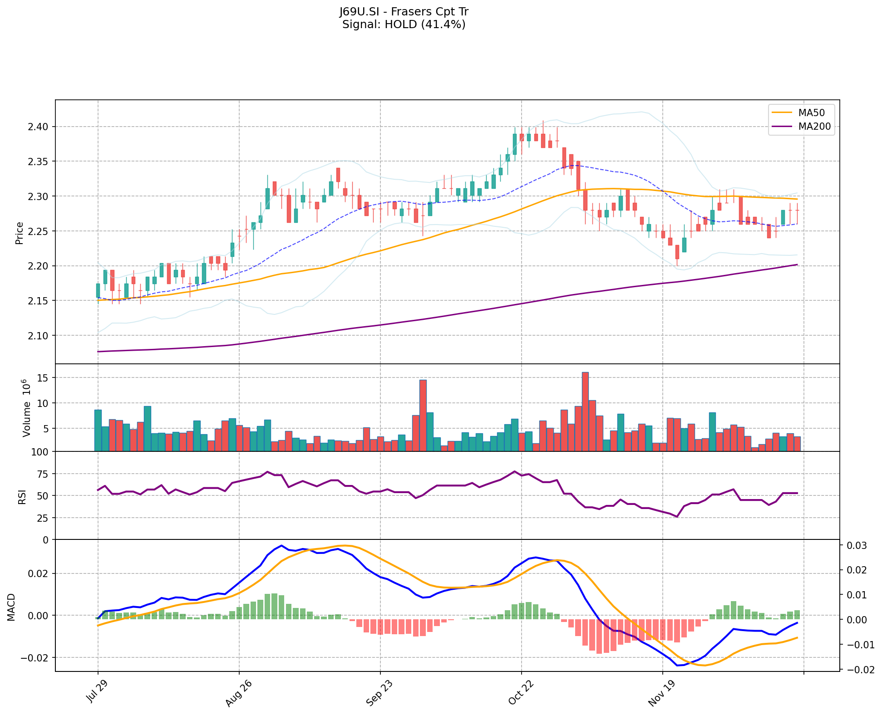The height and width of the screenshot is (715, 882).
Task: Click the 2.10 price tick label
Action: tap(38, 336)
